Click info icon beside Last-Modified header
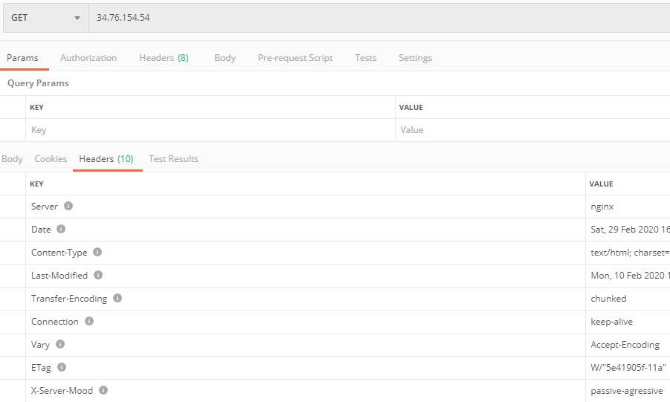 point(98,275)
